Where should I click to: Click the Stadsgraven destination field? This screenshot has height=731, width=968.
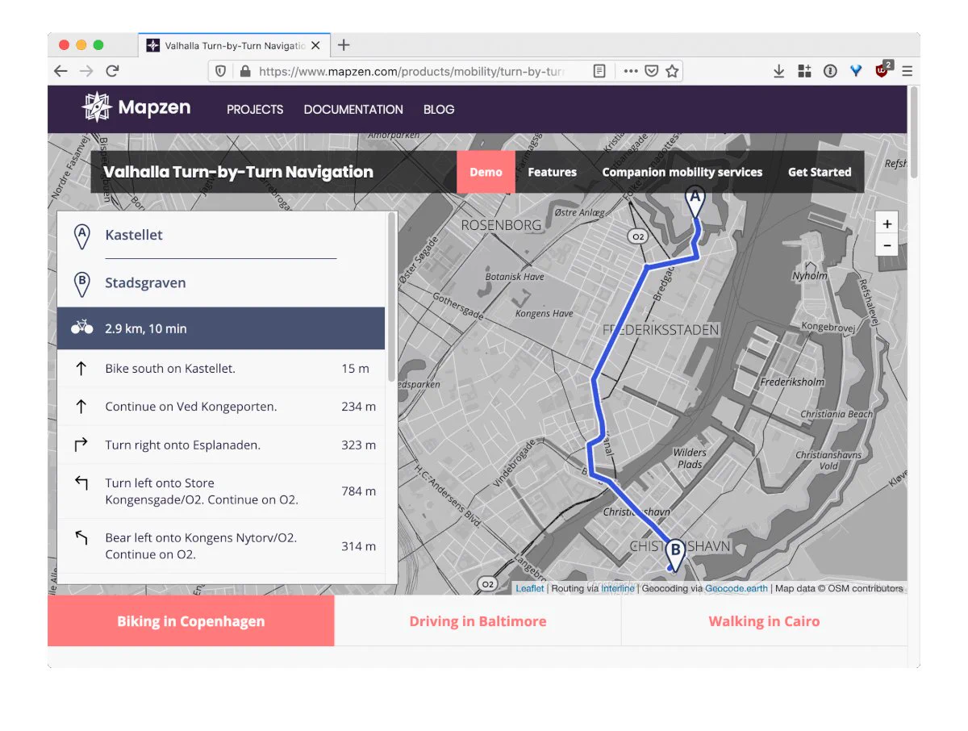point(220,283)
